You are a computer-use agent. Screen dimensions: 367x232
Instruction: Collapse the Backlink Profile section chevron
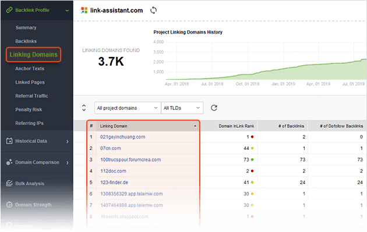point(67,10)
